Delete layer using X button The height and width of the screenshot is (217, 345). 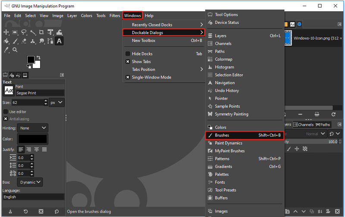337,211
